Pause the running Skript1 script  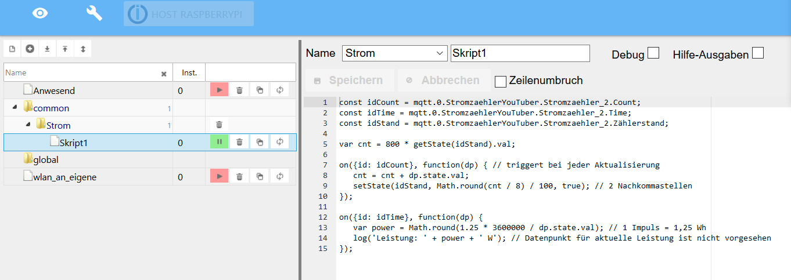[220, 142]
